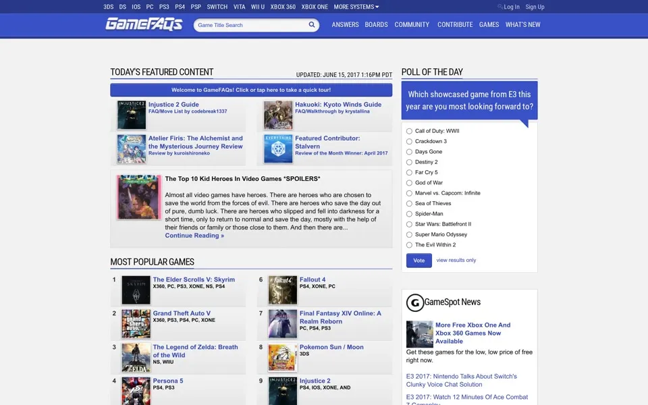
Task: Select Far Cry 5 poll option
Action: point(409,172)
